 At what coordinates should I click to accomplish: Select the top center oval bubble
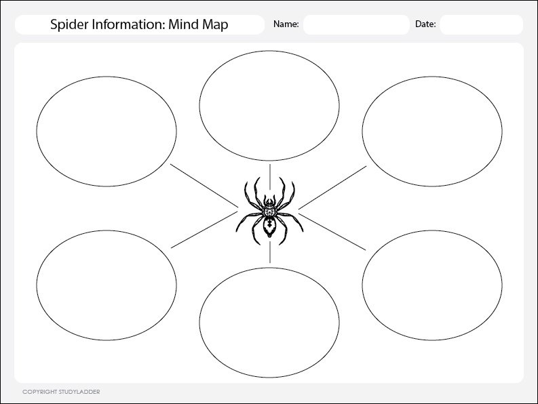tap(269, 106)
